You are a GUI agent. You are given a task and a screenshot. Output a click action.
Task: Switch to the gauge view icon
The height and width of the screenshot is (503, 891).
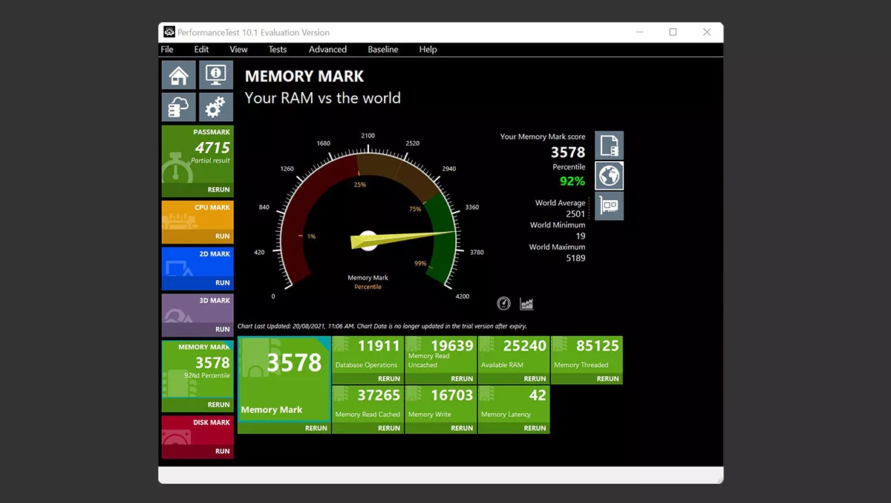click(x=504, y=303)
